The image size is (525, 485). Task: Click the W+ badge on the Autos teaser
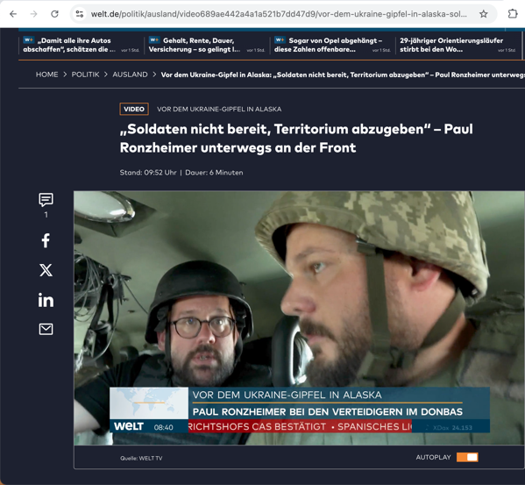point(29,39)
